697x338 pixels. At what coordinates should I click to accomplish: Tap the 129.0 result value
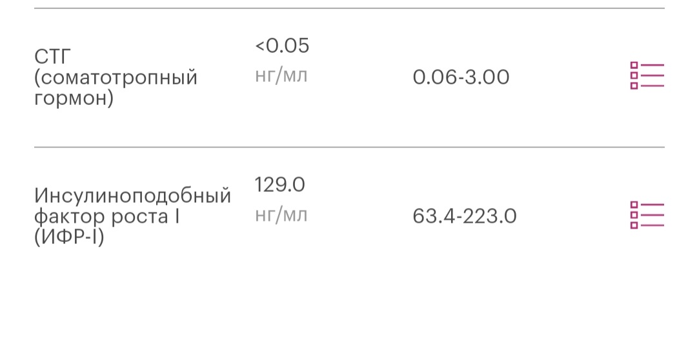(x=279, y=185)
